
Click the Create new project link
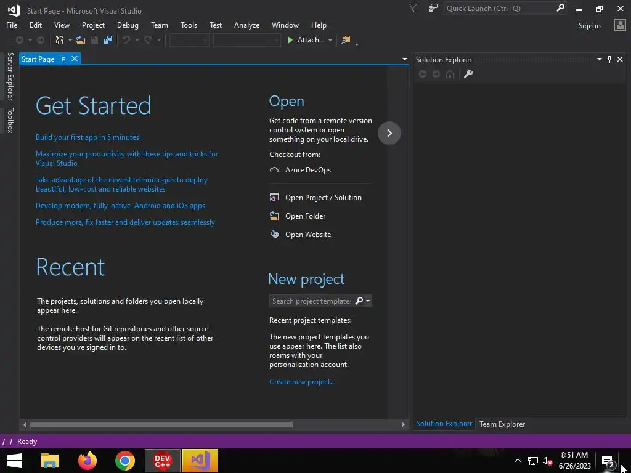point(302,382)
